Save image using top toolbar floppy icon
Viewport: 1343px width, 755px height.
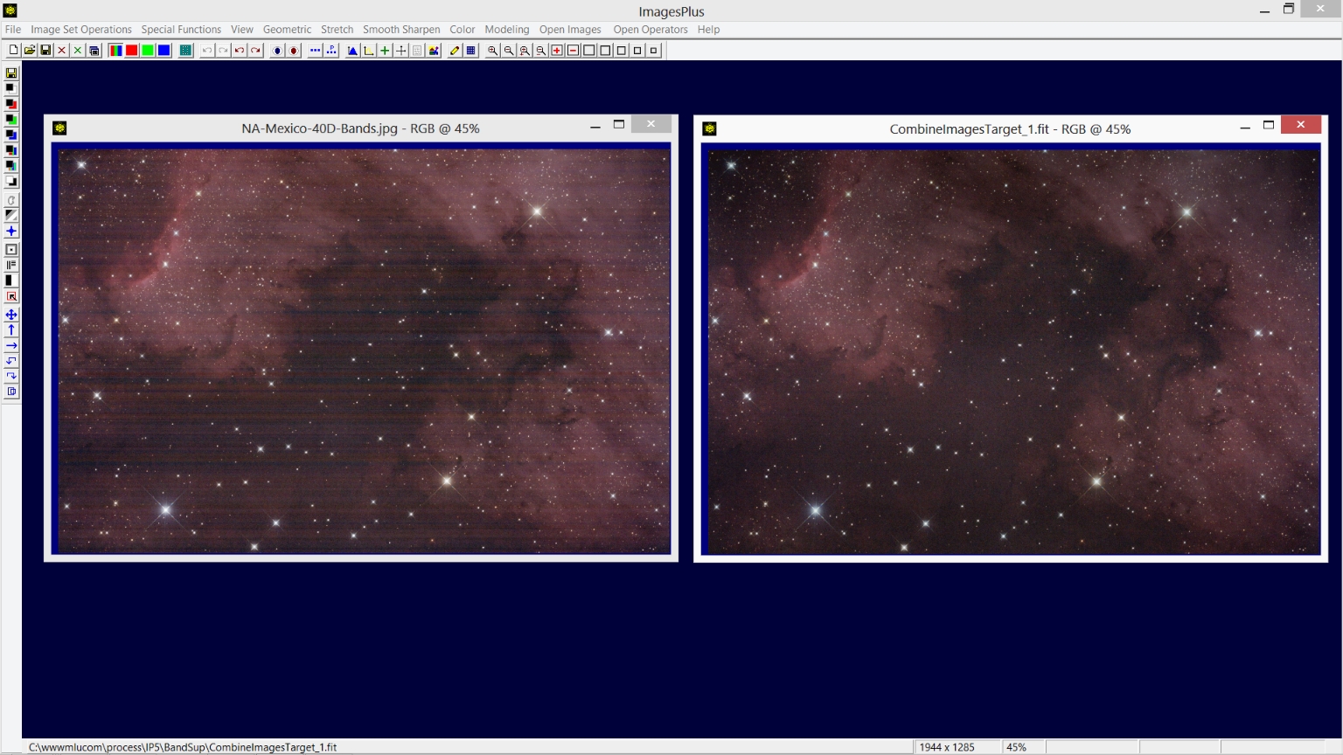click(45, 51)
